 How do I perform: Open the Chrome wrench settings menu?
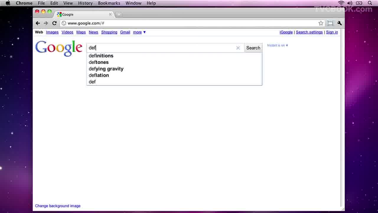point(340,23)
